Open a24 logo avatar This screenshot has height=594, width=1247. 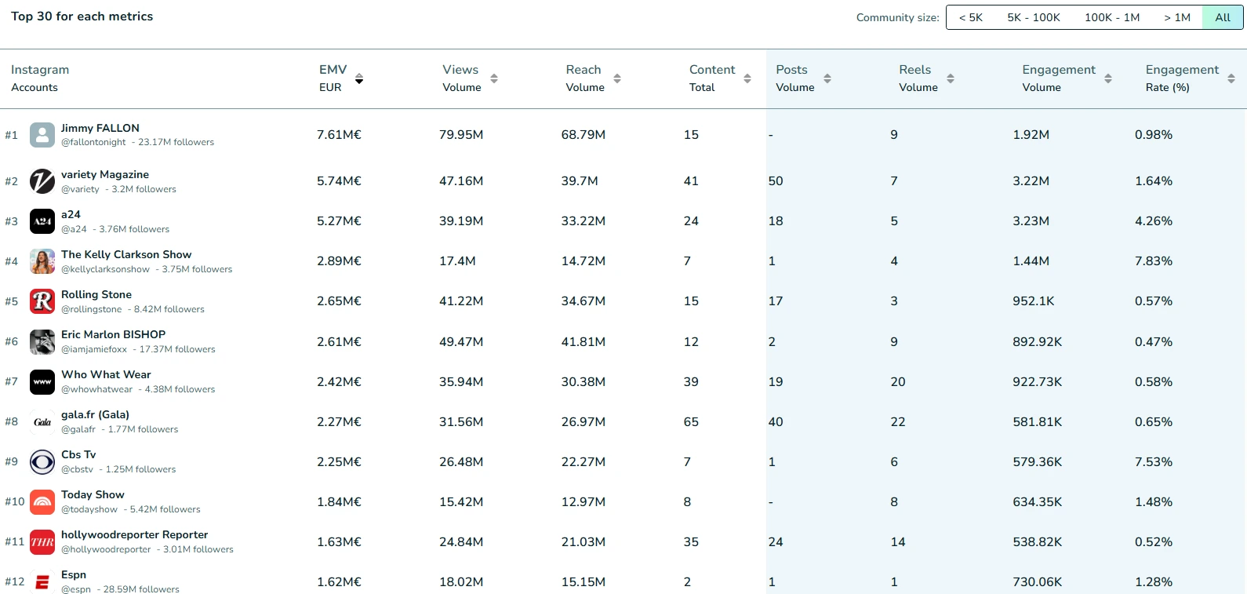pyautogui.click(x=42, y=221)
